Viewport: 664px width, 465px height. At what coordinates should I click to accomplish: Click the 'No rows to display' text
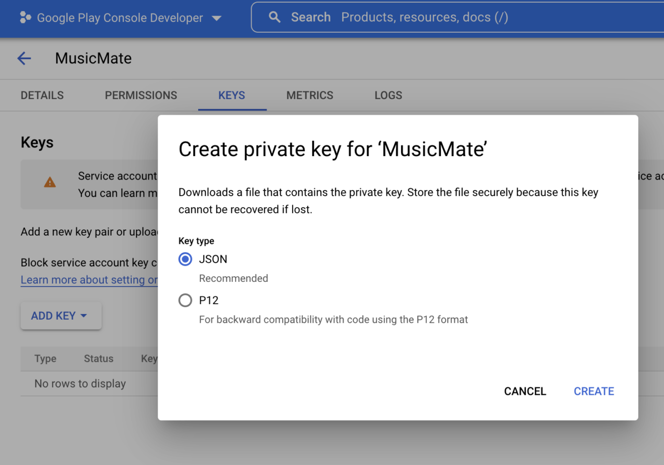80,384
